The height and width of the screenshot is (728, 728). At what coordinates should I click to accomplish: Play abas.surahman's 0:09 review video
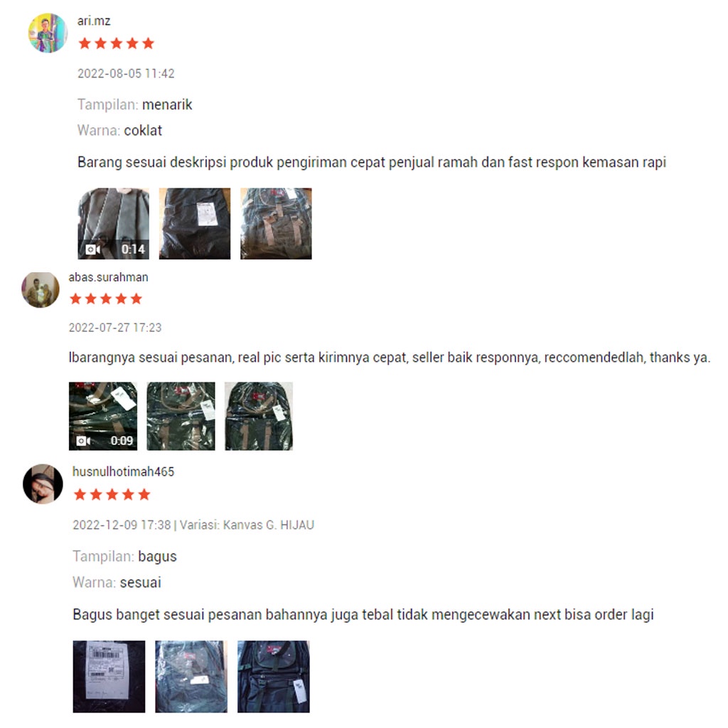pyautogui.click(x=103, y=416)
